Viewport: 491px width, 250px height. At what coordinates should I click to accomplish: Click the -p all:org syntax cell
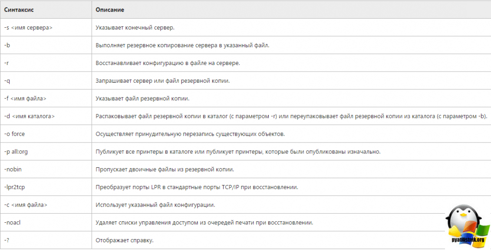(16, 152)
